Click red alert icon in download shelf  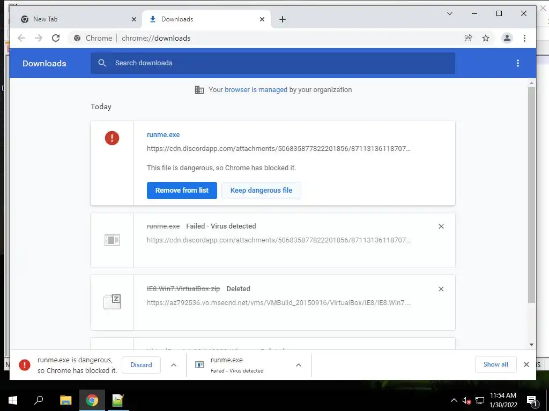pos(25,365)
